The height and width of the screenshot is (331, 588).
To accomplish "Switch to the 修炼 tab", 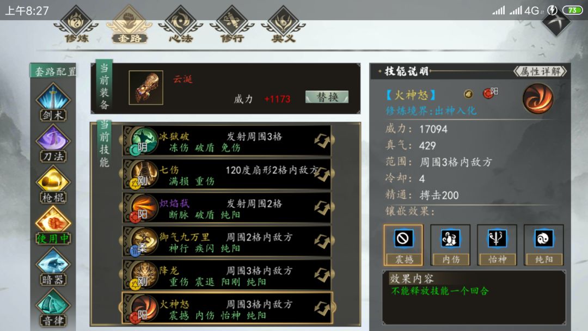I will [76, 24].
